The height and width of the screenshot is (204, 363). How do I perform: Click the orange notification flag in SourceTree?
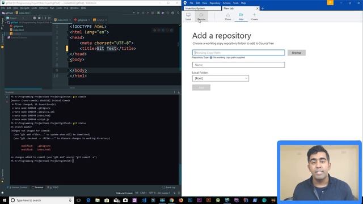330,2
